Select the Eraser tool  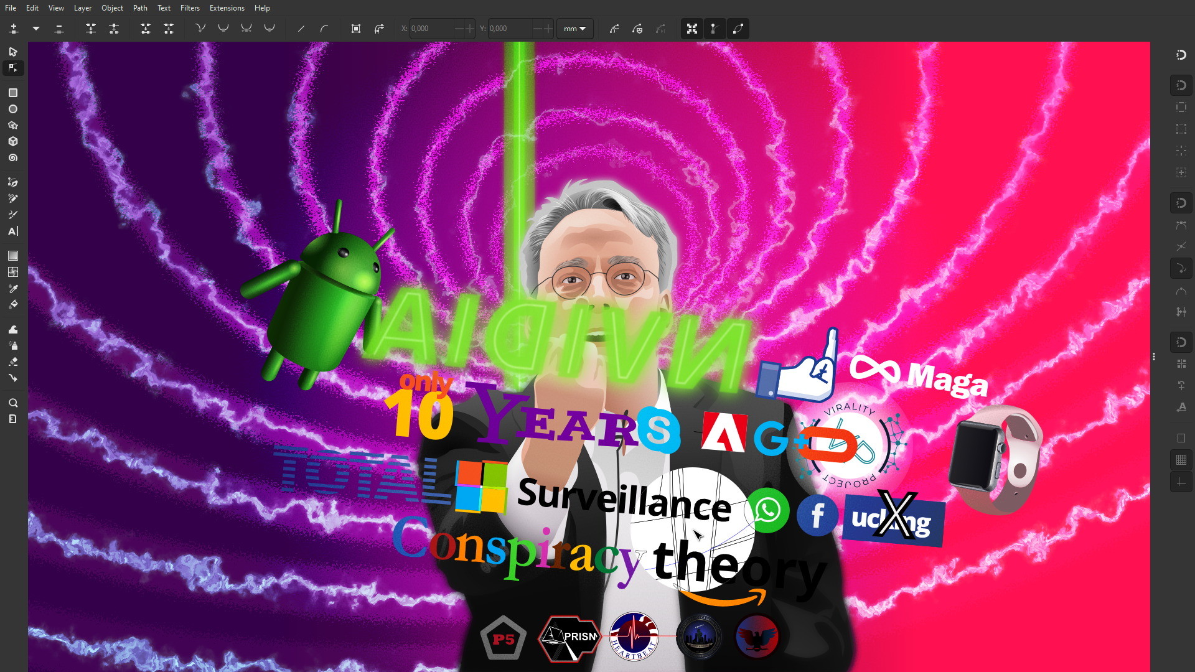13,362
